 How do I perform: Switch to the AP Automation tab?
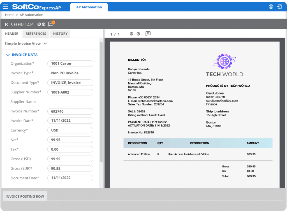pyautogui.click(x=89, y=7)
